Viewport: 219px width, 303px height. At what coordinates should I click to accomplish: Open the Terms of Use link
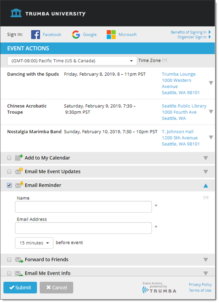200,290
